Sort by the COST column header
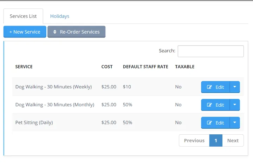 pos(107,67)
